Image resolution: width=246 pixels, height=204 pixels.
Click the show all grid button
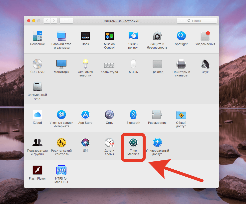click(x=66, y=21)
